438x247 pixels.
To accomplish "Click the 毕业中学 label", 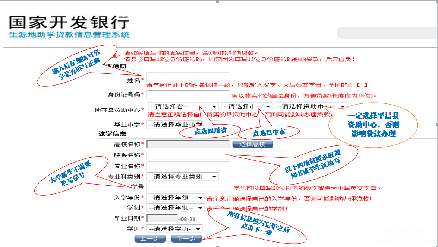I will [127, 125].
